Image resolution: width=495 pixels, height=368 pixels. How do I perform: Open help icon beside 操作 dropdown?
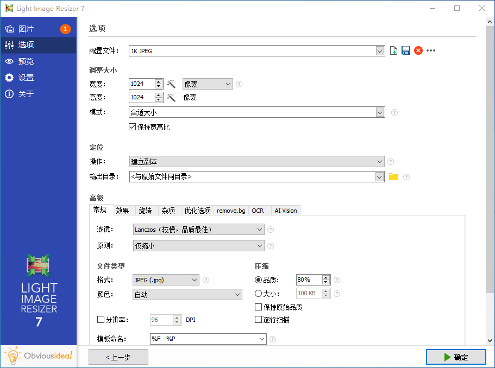point(391,162)
